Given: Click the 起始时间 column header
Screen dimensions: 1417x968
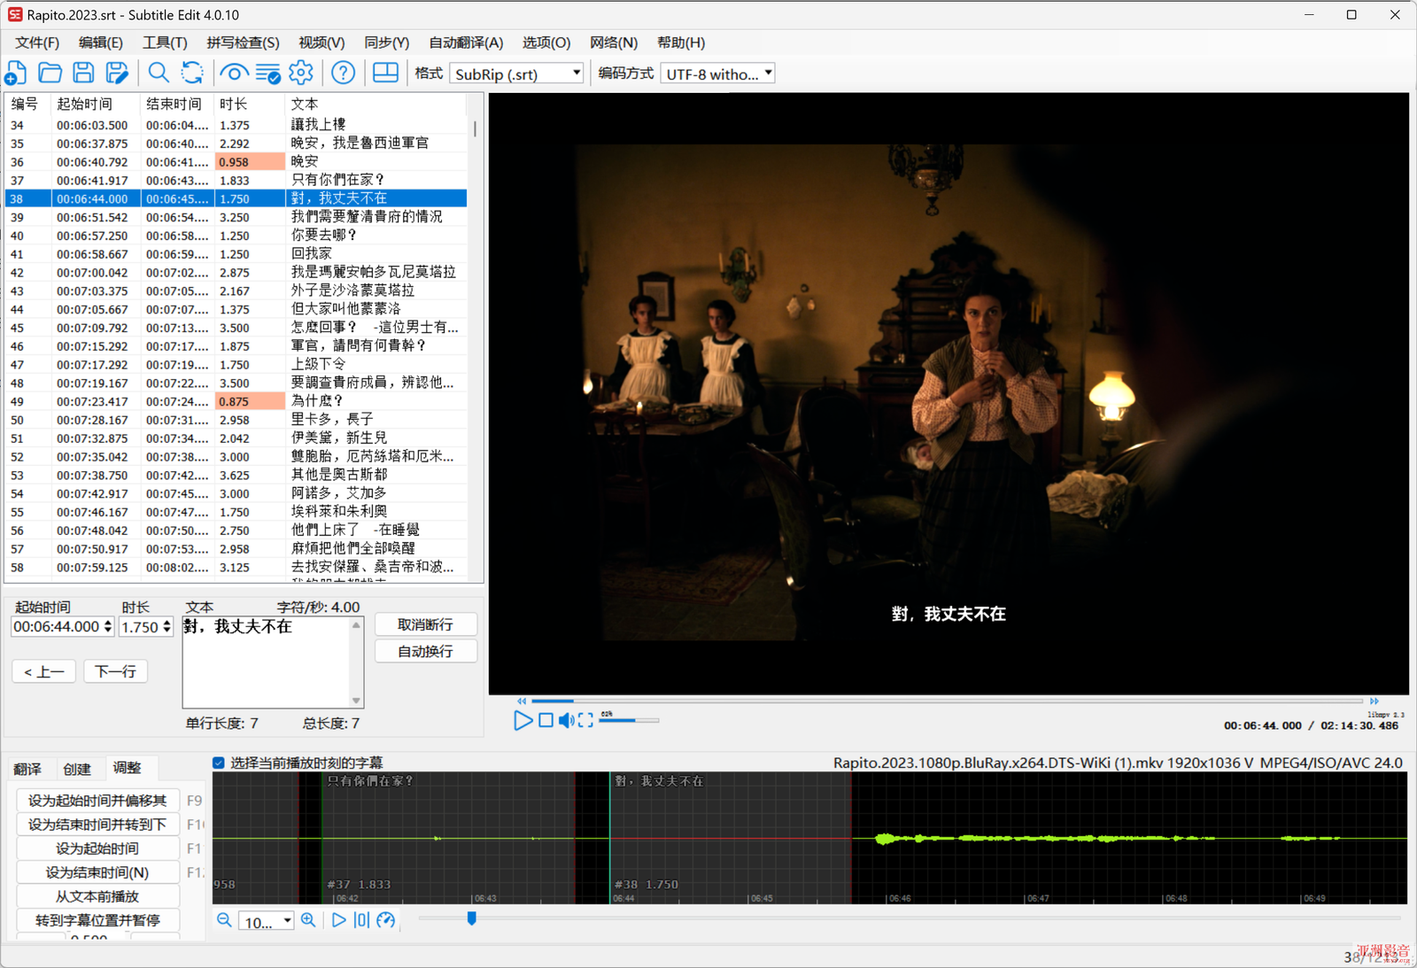Looking at the screenshot, I should click(x=95, y=104).
